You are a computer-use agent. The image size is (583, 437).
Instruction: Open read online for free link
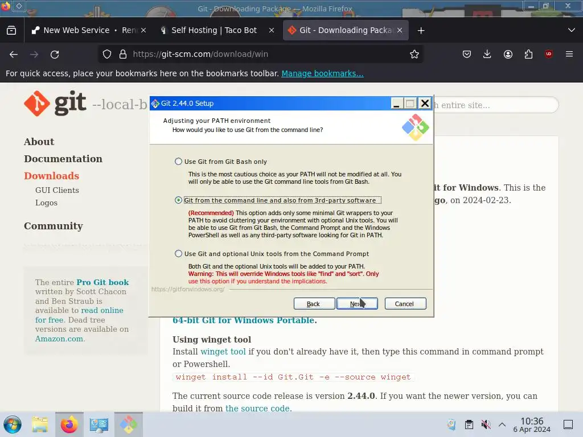79,315
